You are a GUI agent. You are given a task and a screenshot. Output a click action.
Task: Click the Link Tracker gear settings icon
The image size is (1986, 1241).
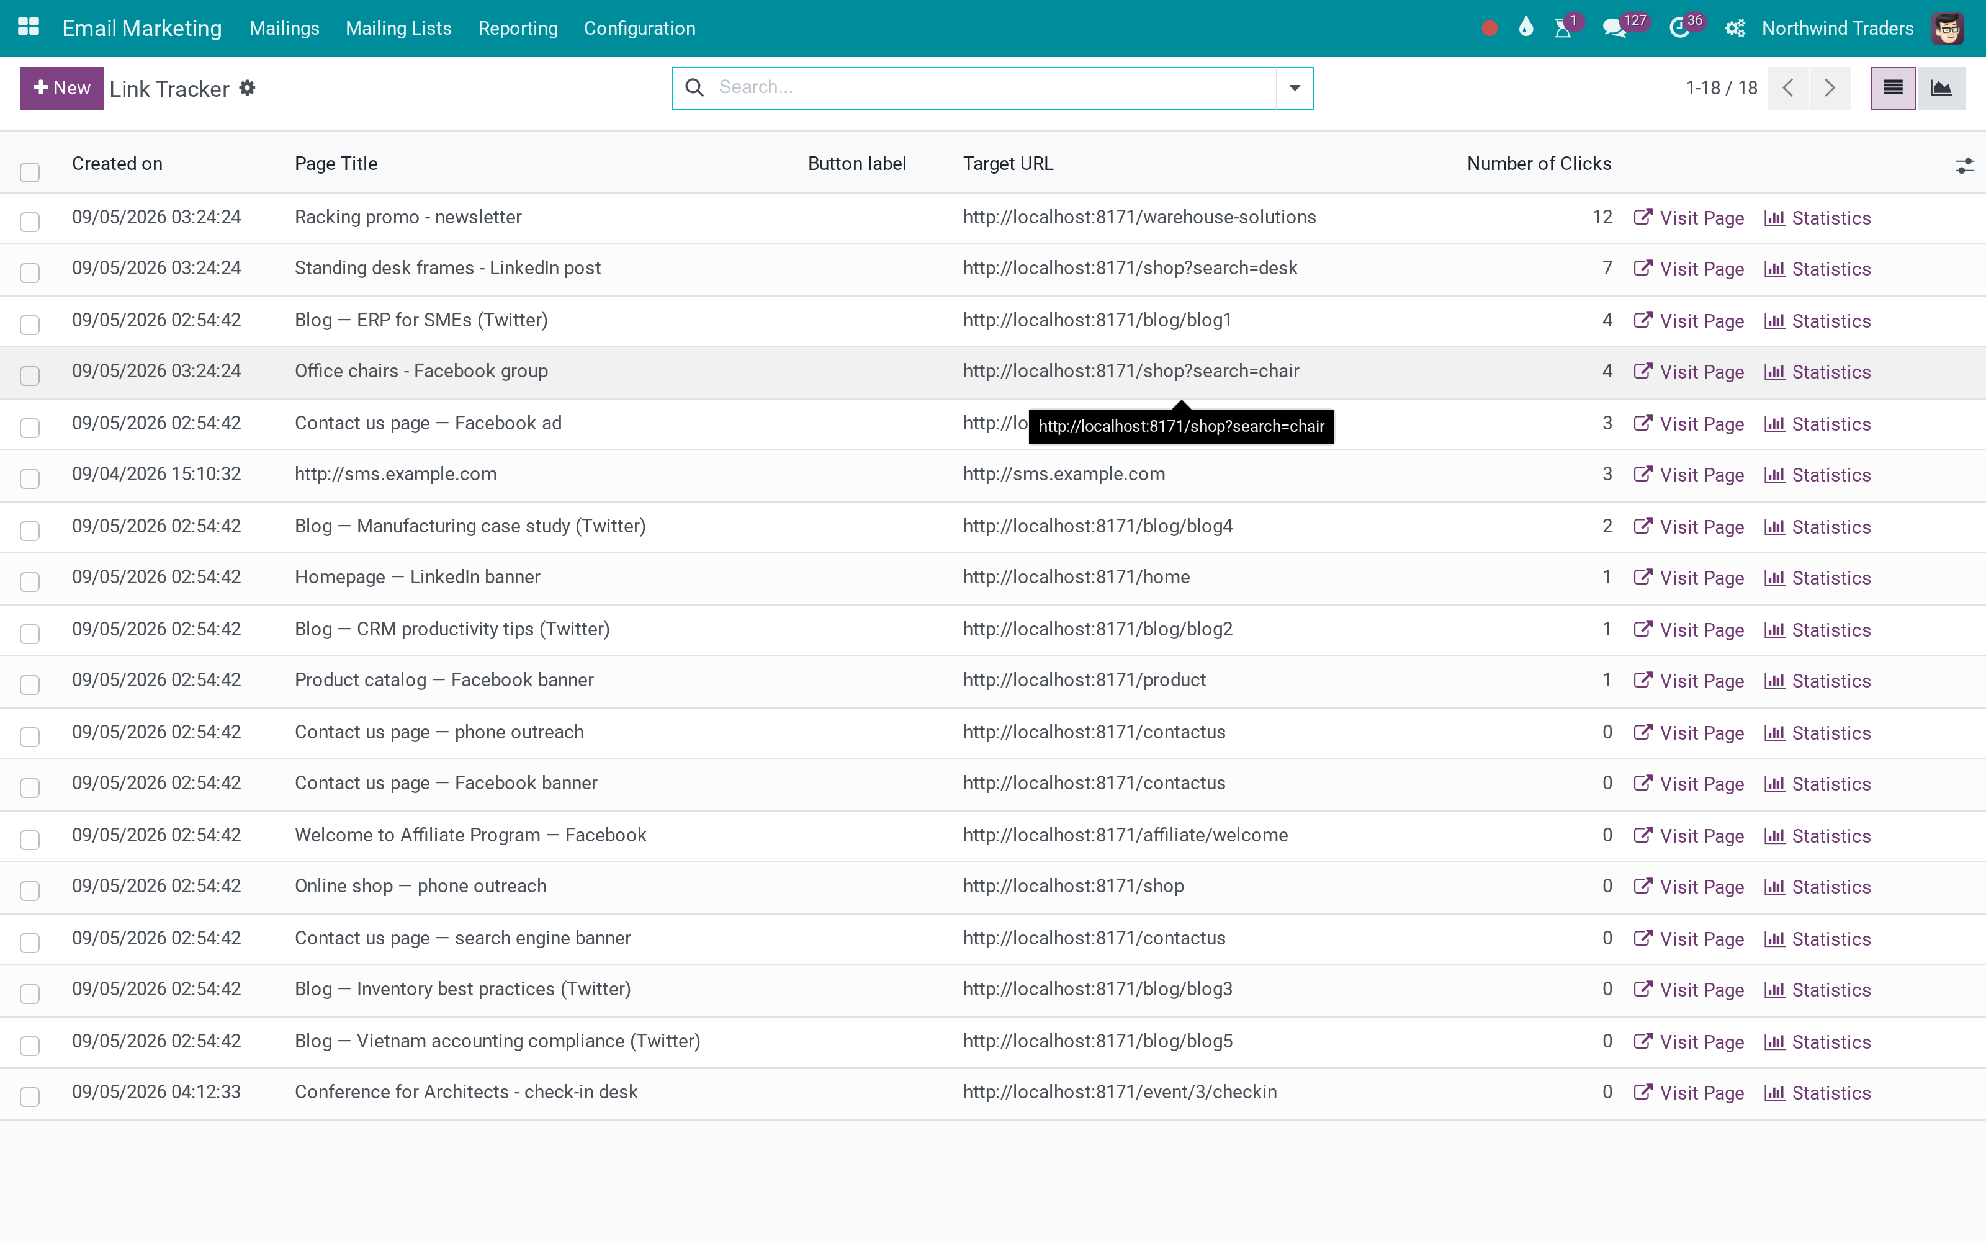[247, 88]
